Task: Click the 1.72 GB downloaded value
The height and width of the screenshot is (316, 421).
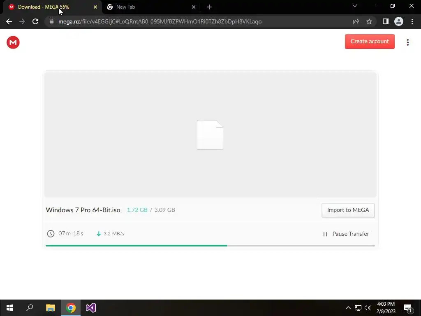Action: pyautogui.click(x=137, y=210)
